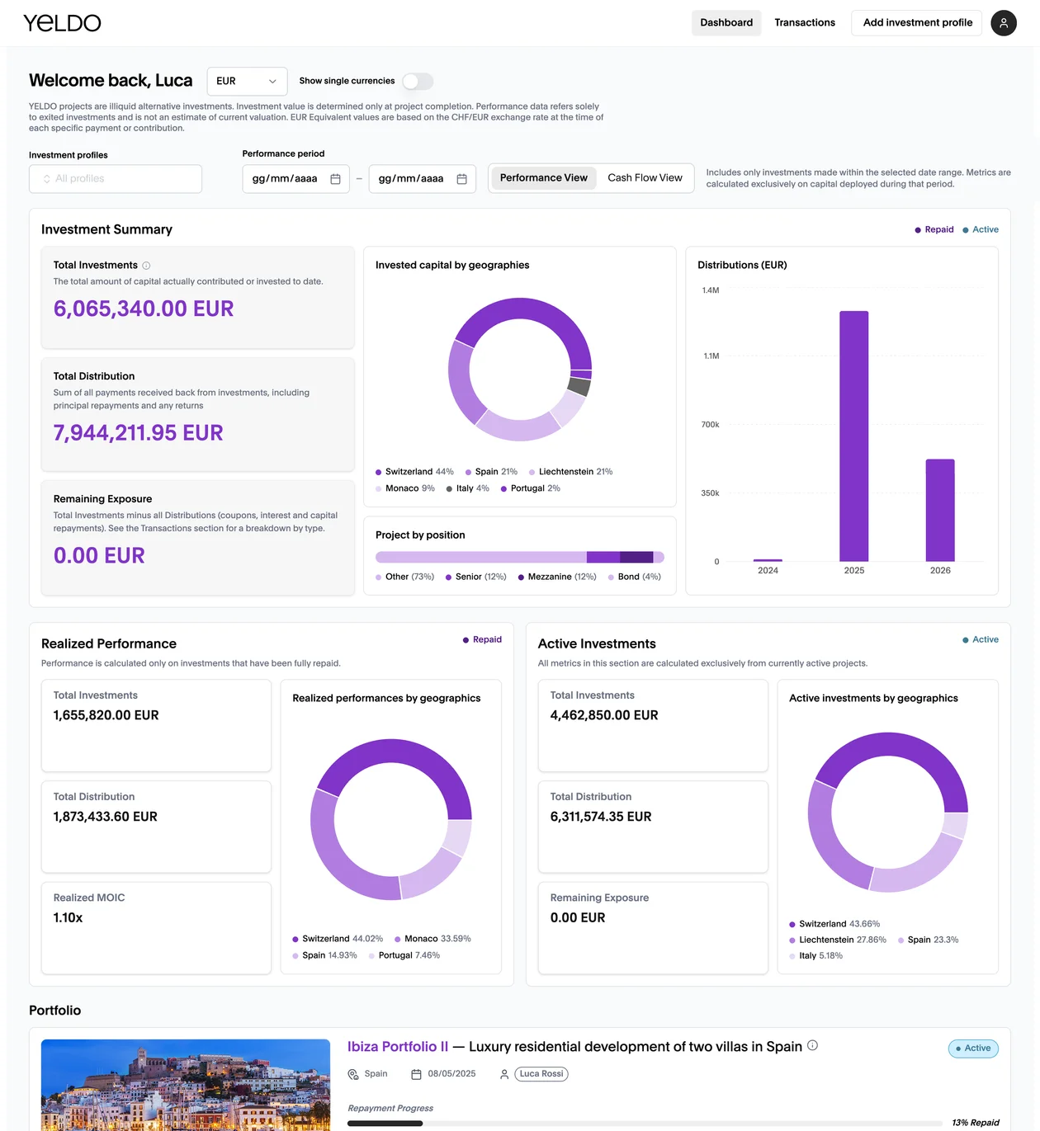Click the Realized MOIC 1.10x value
1040x1131 pixels.
[x=68, y=918]
